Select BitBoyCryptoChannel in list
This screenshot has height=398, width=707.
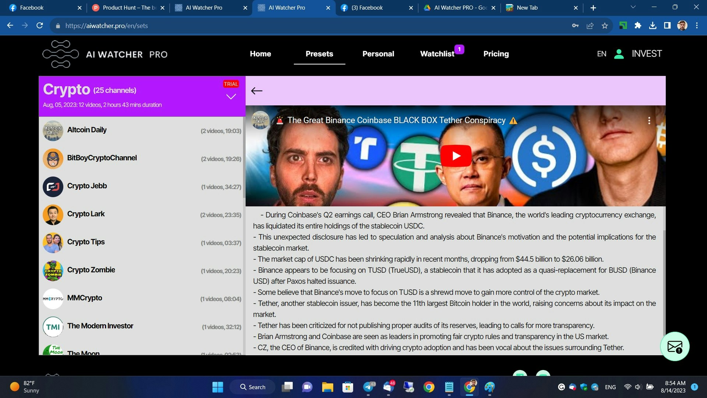[x=102, y=158]
